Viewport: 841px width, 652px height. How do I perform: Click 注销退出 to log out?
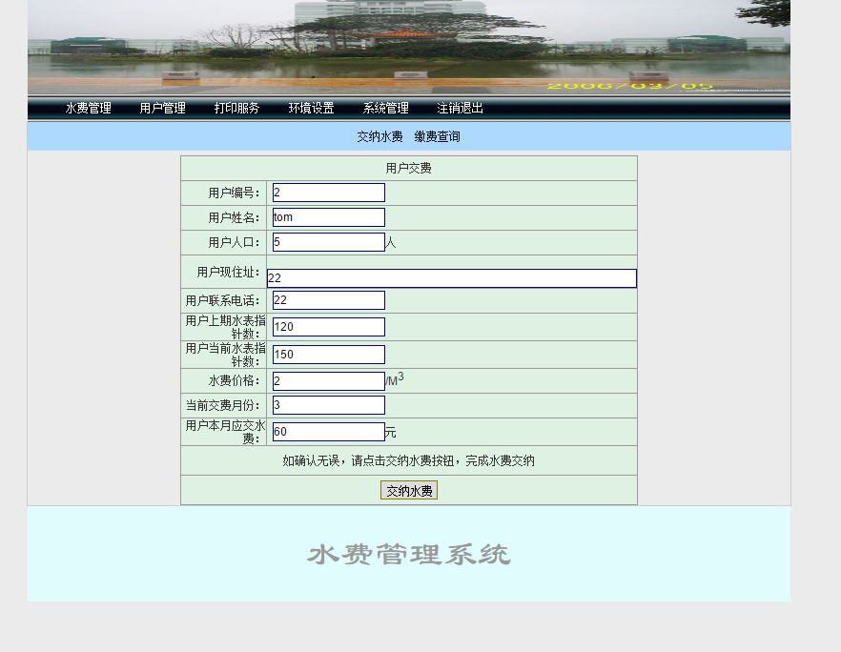click(x=459, y=108)
